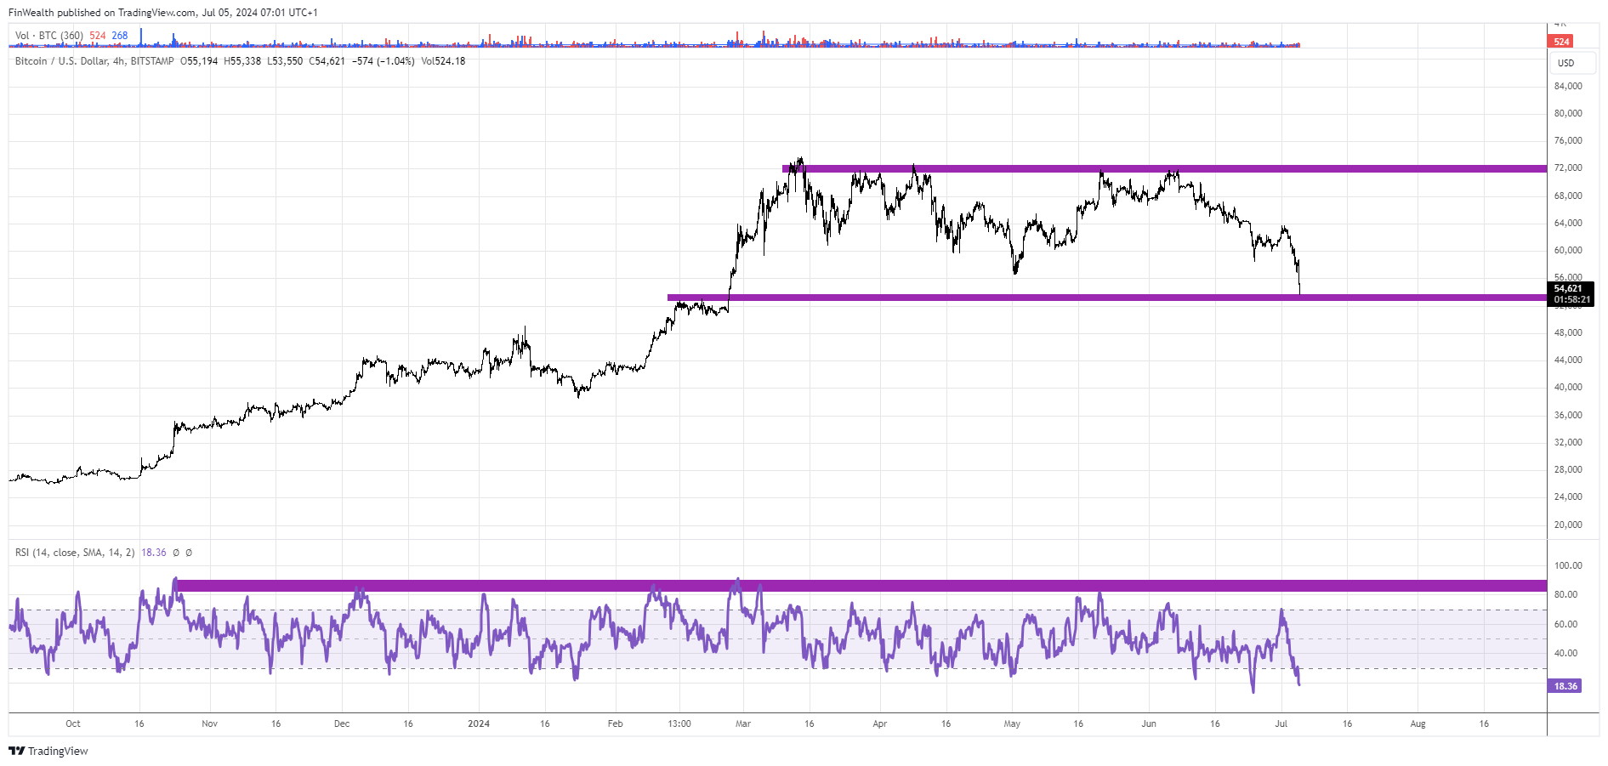The width and height of the screenshot is (1608, 766).
Task: Click the Jul label on time axis
Action: [x=1281, y=723]
